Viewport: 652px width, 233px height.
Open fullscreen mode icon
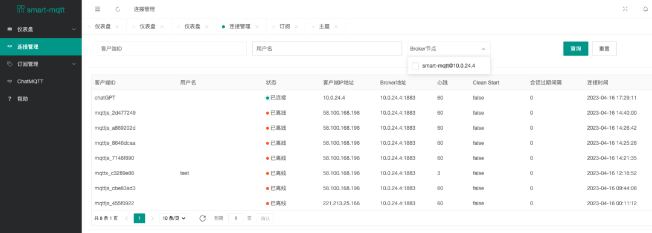coord(625,8)
